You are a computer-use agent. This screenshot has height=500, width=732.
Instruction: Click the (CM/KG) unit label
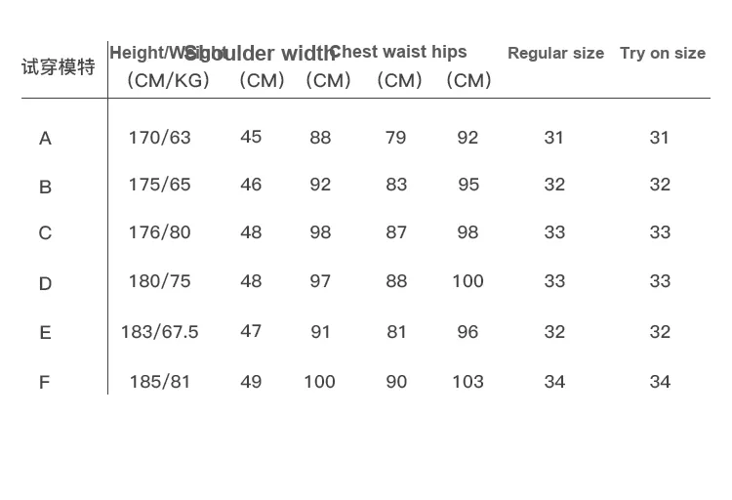point(168,80)
